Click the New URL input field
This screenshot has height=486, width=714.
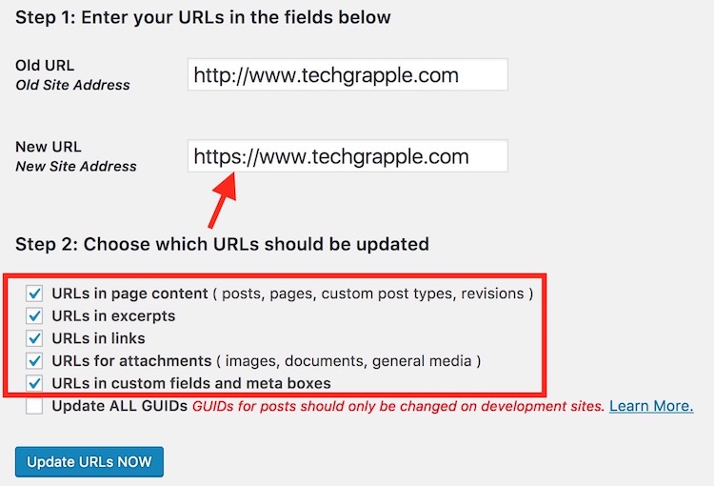coord(347,156)
